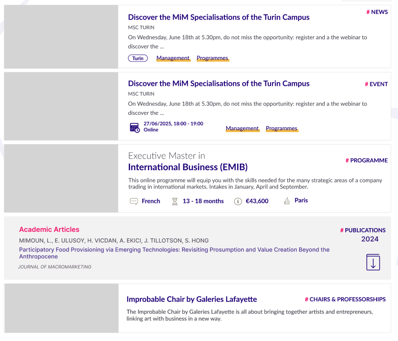Viewport: 398px width, 341px height.
Task: Click the Improbable Chair image thumbnail
Action: 62,308
